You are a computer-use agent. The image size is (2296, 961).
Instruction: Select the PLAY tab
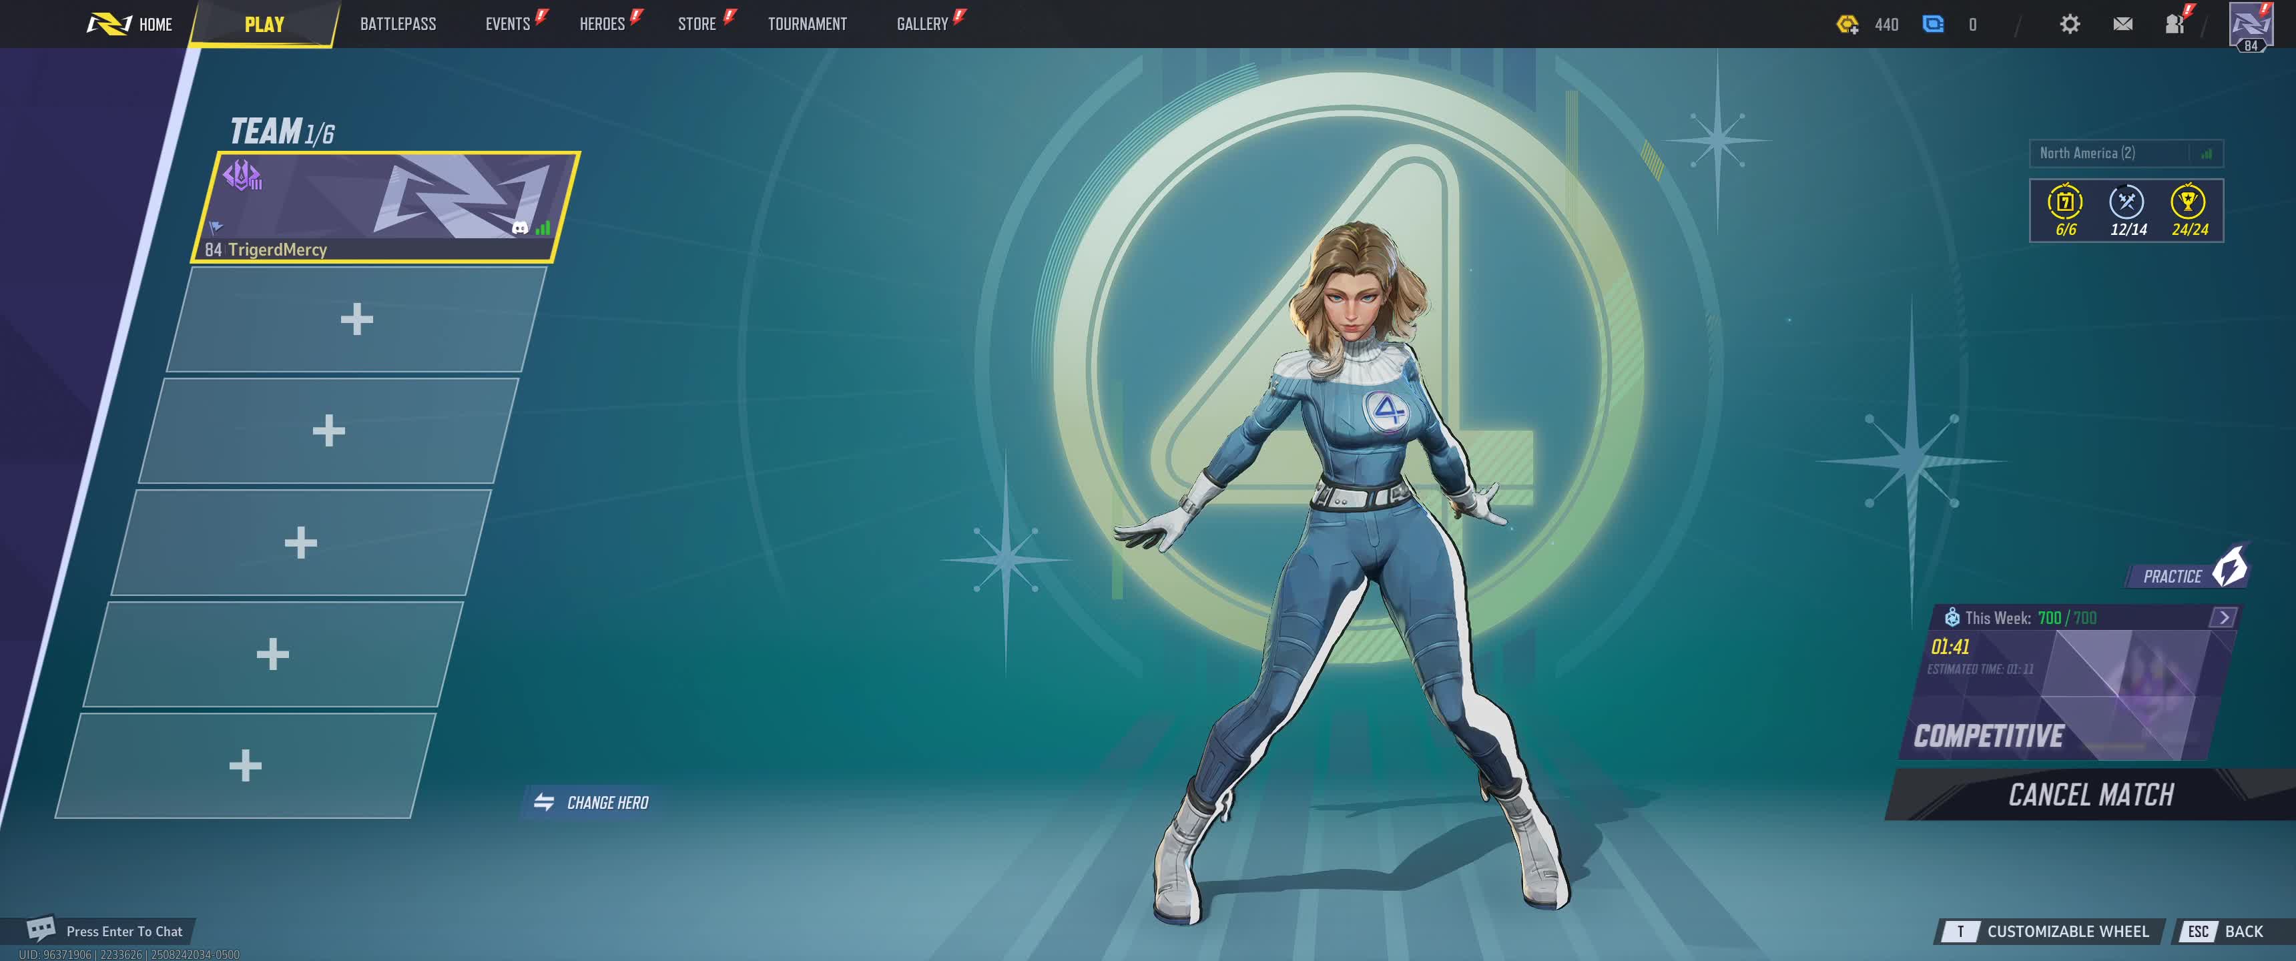click(x=264, y=24)
